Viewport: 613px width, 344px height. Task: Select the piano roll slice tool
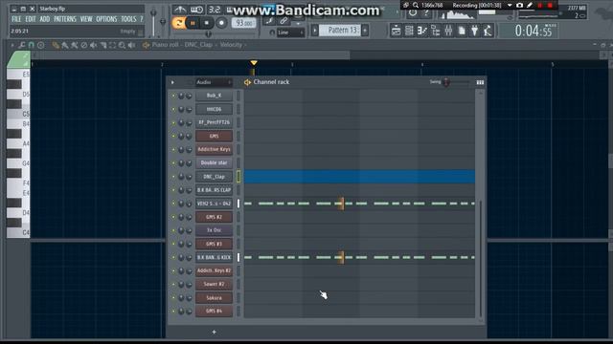tap(103, 45)
